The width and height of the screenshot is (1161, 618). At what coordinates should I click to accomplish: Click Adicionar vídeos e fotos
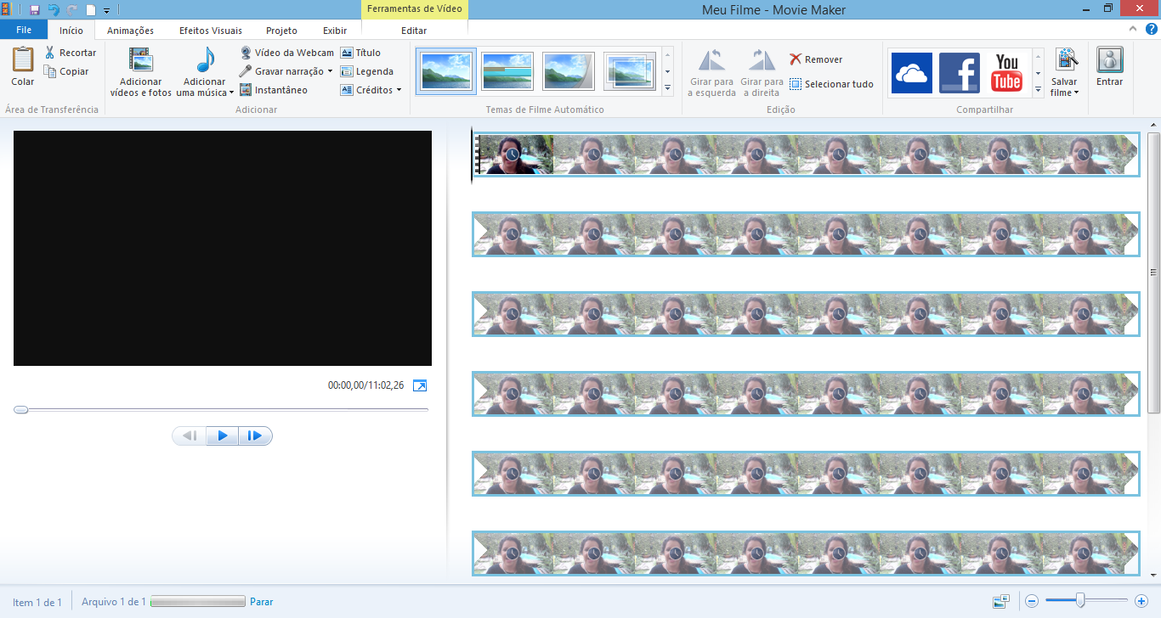click(141, 71)
